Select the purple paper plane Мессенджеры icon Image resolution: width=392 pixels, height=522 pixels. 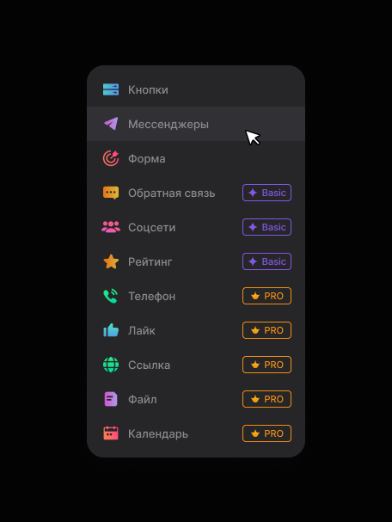111,124
